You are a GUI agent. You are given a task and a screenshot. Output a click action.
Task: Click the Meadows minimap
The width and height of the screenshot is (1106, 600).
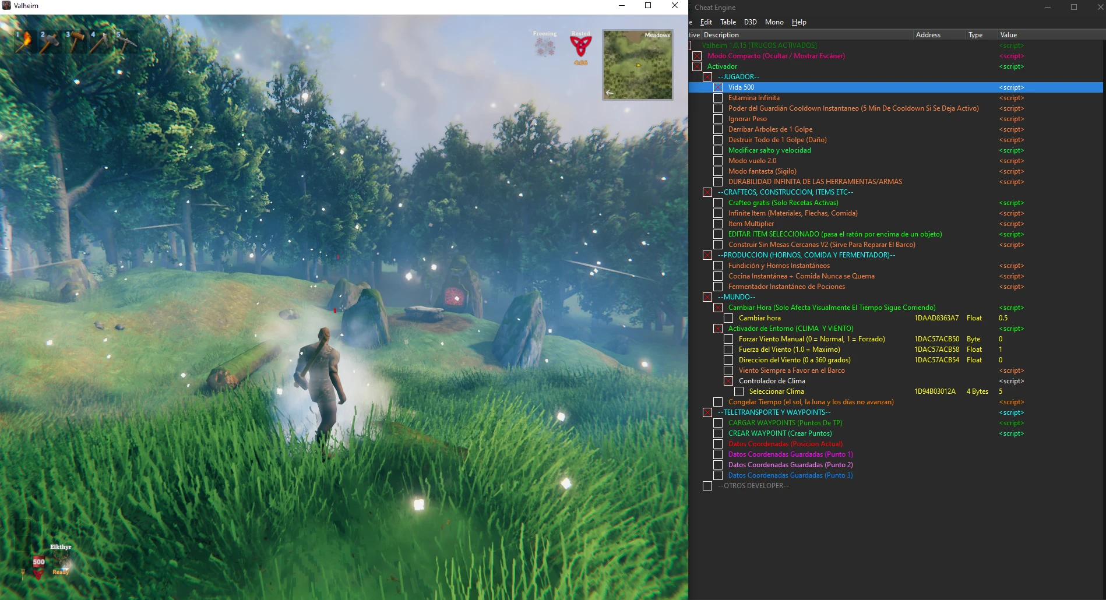637,65
